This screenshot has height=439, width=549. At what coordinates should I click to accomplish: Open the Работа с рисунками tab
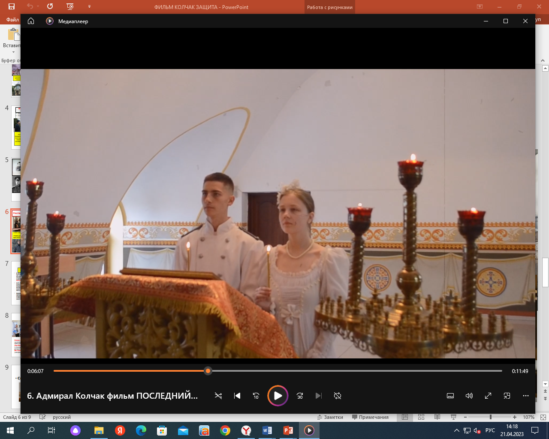tap(329, 7)
